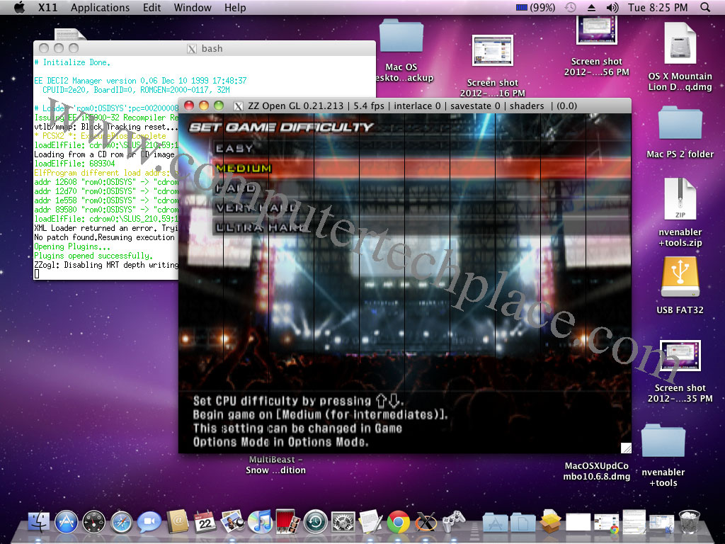The height and width of the screenshot is (544, 725).
Task: Open Spotlight search magnifier in menu bar
Action: pyautogui.click(x=705, y=7)
